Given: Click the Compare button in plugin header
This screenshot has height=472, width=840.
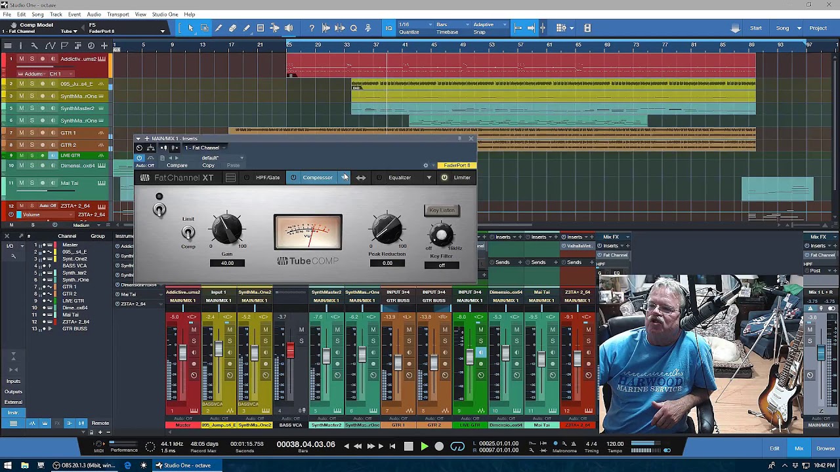Looking at the screenshot, I should click(177, 165).
